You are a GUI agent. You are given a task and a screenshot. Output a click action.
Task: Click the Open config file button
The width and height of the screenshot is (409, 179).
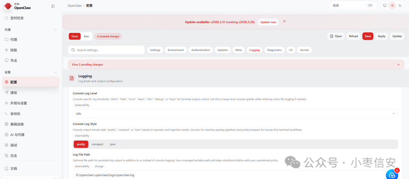pyautogui.click(x=336, y=36)
